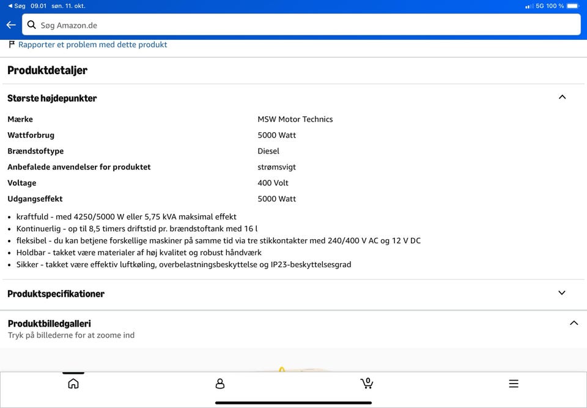This screenshot has width=587, height=408.
Task: Click the report flag icon
Action: click(x=12, y=44)
